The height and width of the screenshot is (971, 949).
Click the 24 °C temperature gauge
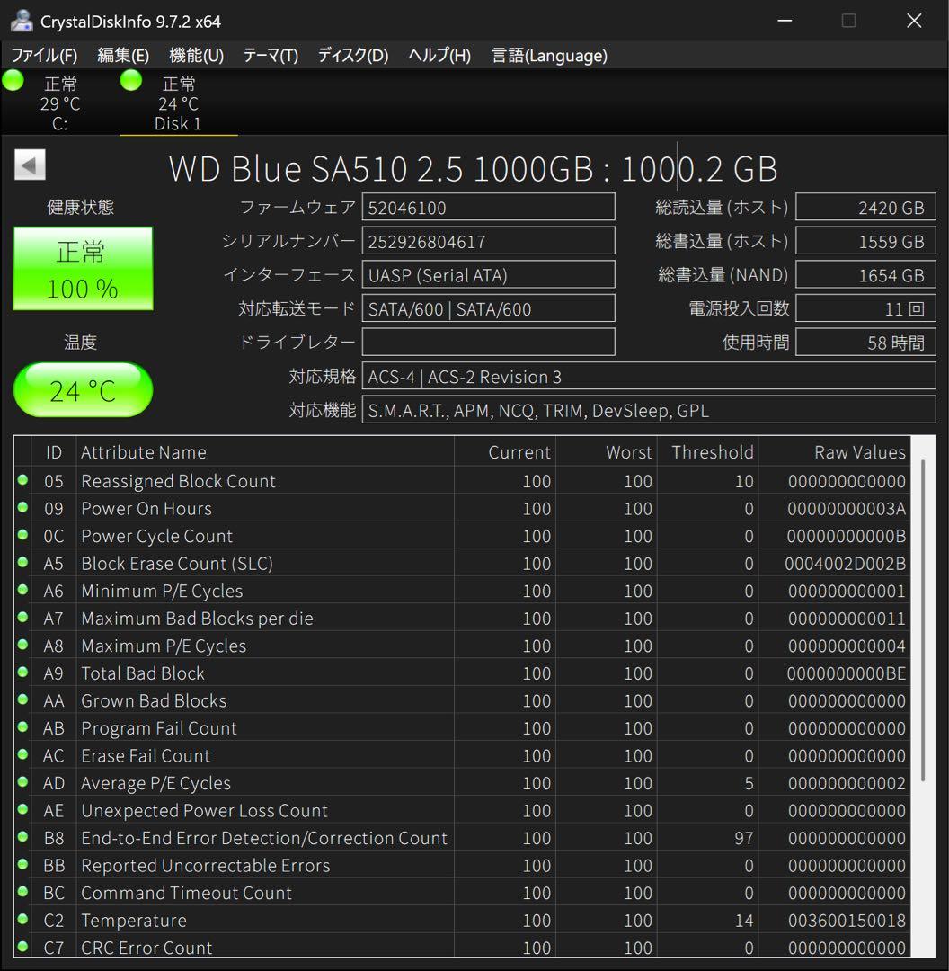[x=83, y=389]
